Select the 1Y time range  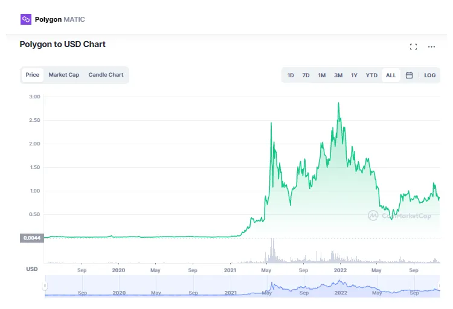[354, 75]
